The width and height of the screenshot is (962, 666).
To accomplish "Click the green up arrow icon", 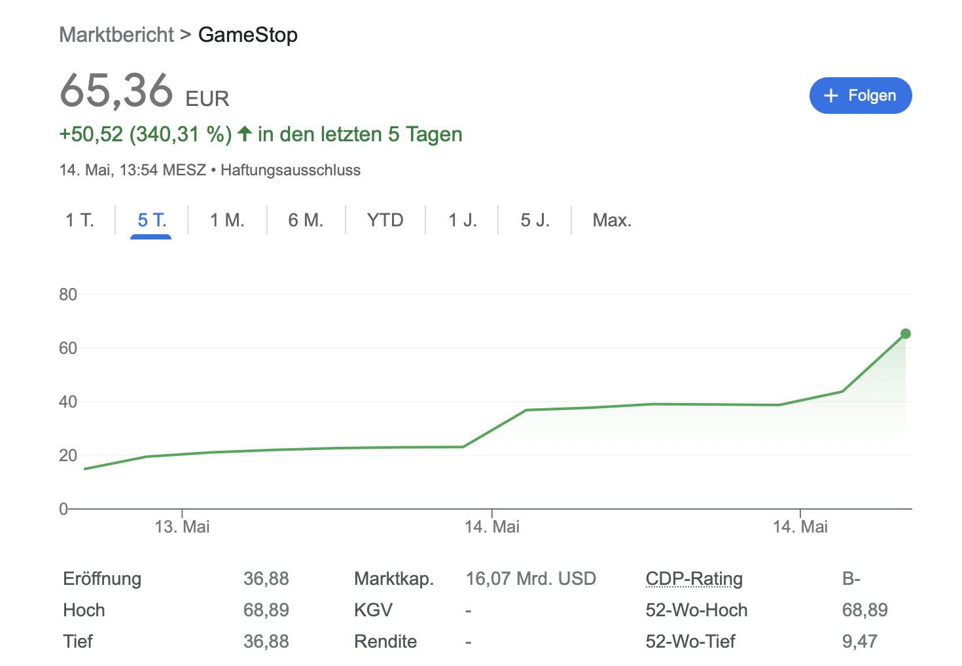I will point(245,133).
